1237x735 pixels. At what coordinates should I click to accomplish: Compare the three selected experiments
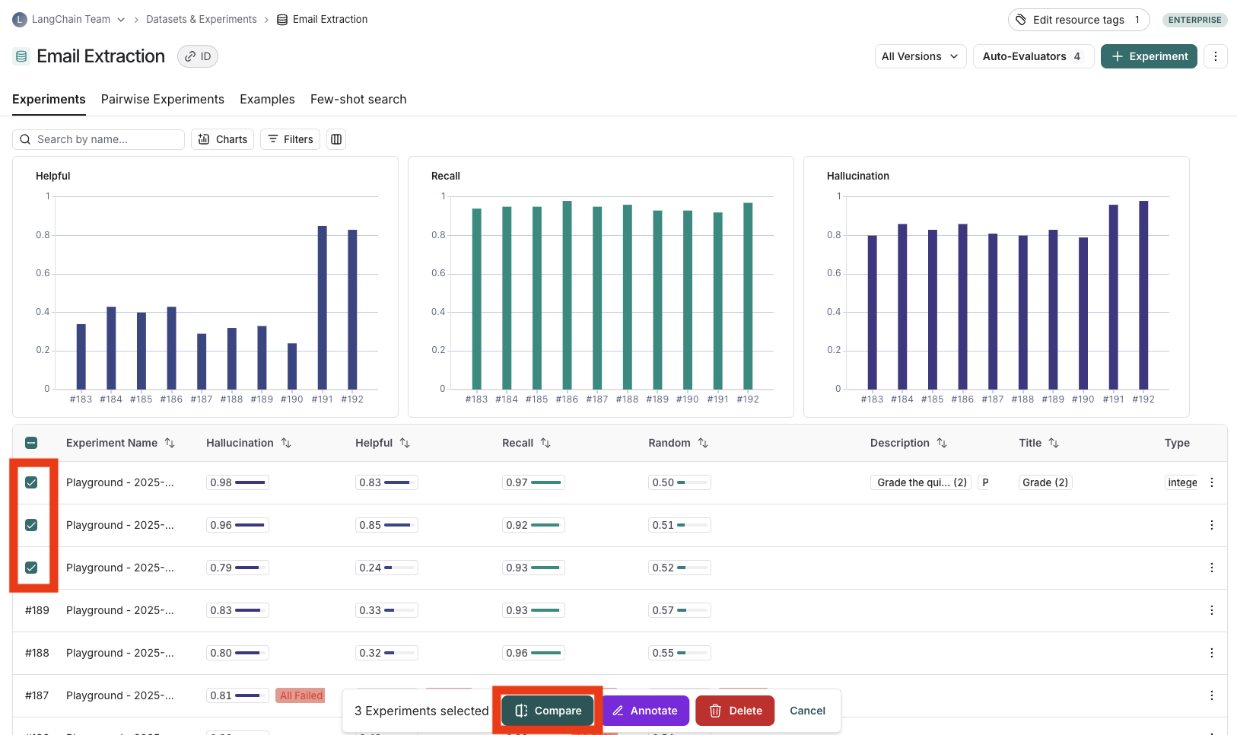coord(547,710)
